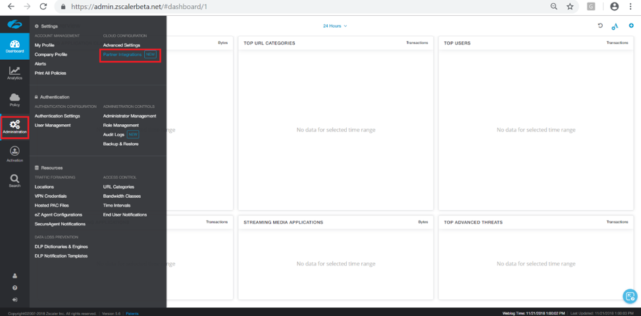Screen dimensions: 641x316
Task: Go back in the browser
Action: pos(11,7)
